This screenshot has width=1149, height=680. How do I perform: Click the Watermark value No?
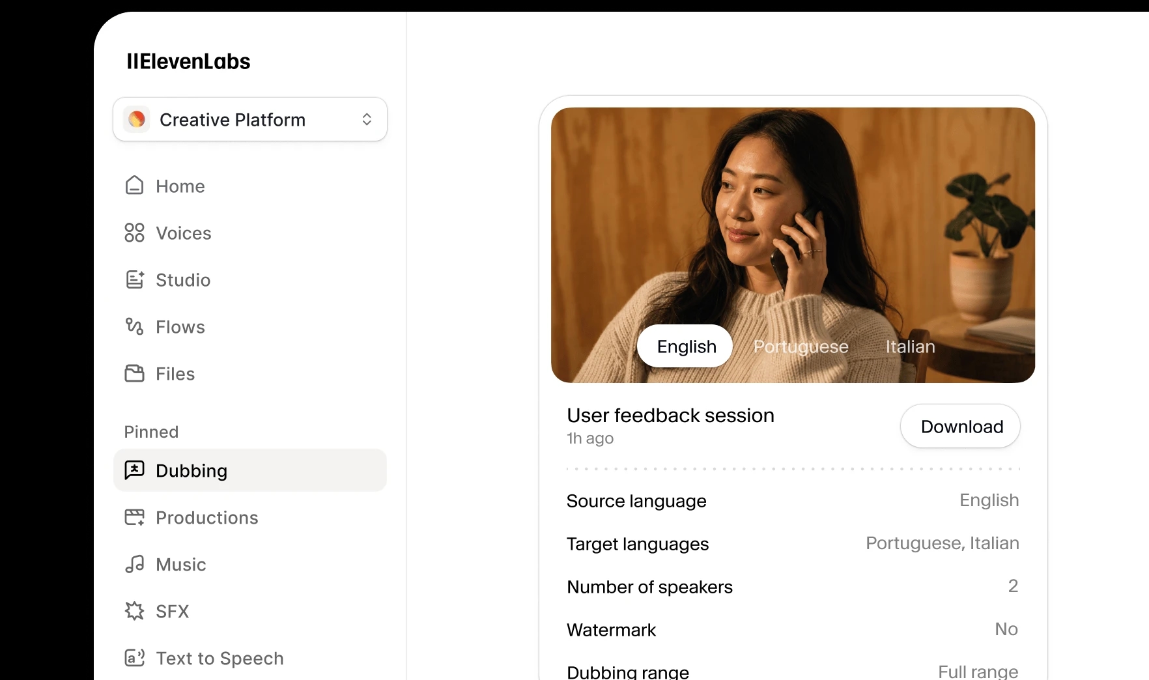click(x=1006, y=629)
